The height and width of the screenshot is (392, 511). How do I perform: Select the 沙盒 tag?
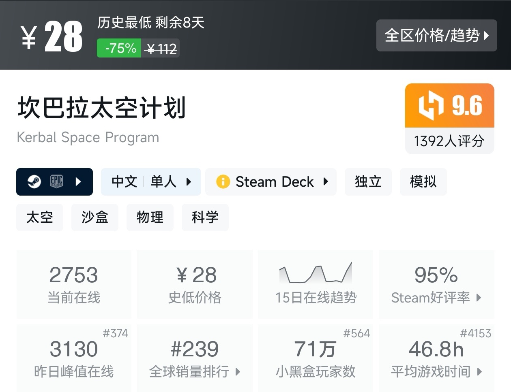pos(95,217)
